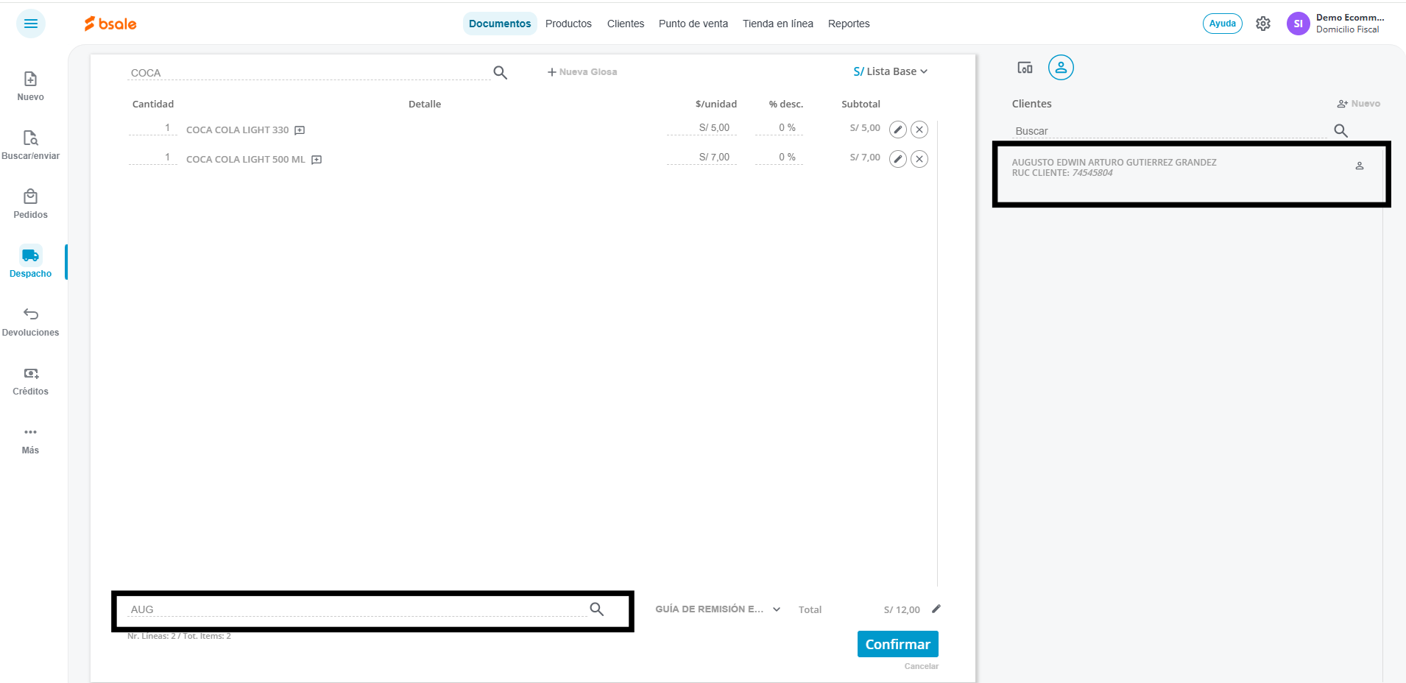Open the devices panel icon
The height and width of the screenshot is (683, 1406).
coord(1025,68)
